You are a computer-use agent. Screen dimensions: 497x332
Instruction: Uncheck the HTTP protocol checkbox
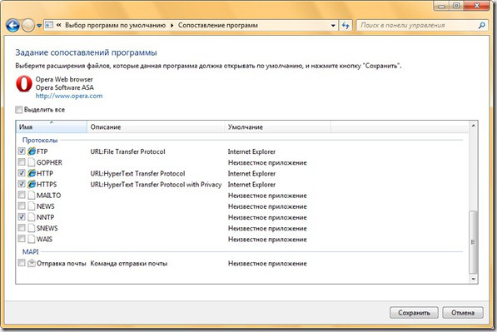[x=22, y=173]
